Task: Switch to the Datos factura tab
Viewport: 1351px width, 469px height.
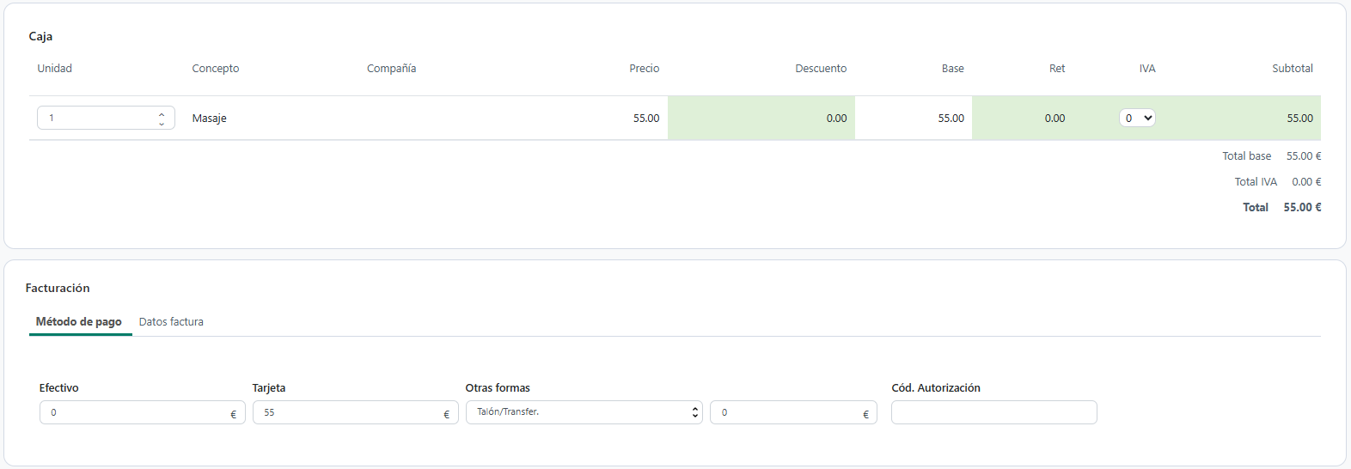Action: [171, 321]
